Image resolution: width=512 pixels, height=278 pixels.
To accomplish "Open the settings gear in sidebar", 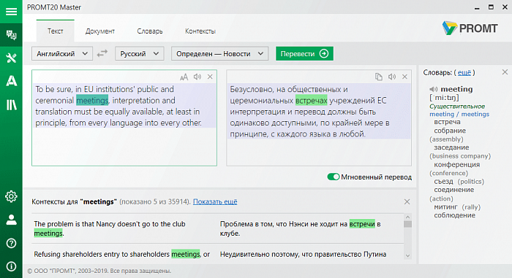I will 11,196.
